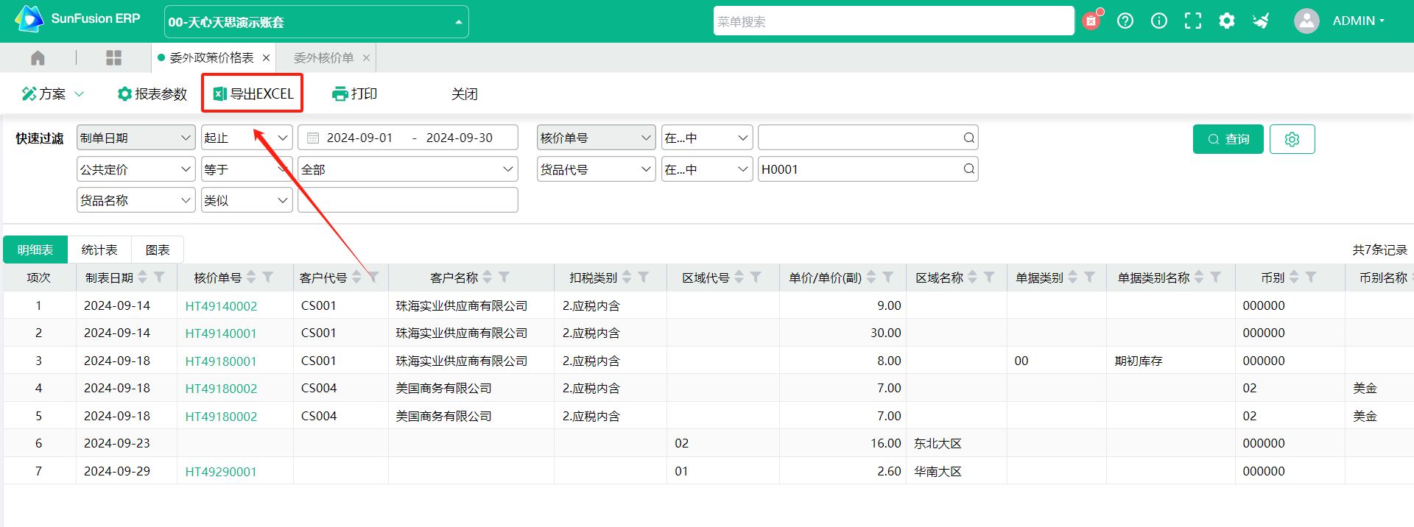This screenshot has width=1414, height=527.
Task: Open the 类似 operator dropdown
Action: [247, 200]
